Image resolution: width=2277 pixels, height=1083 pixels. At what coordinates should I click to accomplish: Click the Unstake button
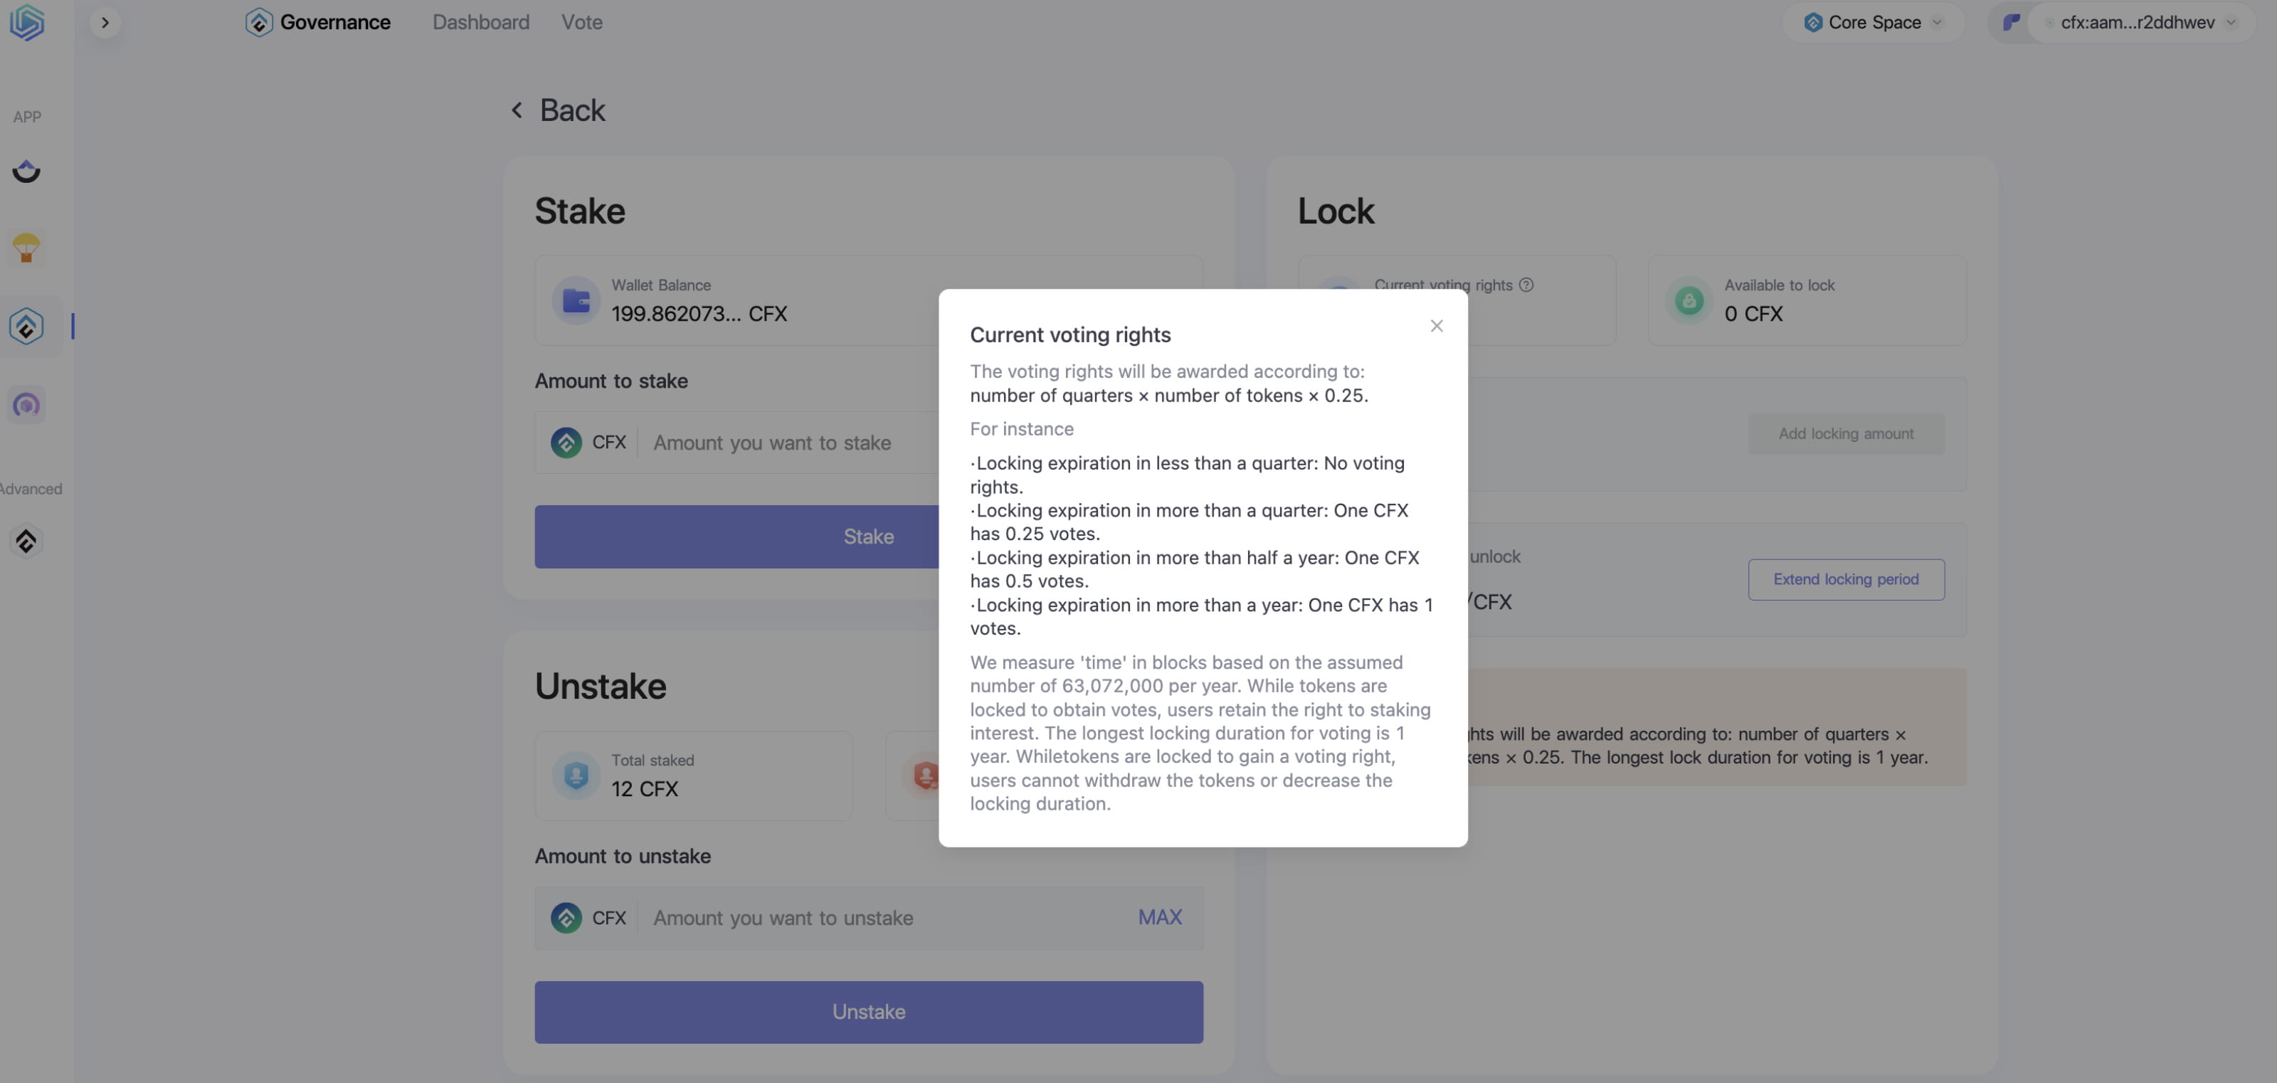coord(868,1011)
